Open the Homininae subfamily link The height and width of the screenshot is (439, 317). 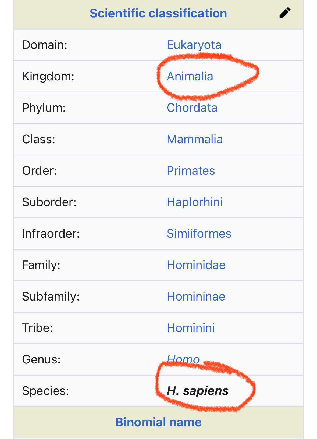(x=196, y=297)
